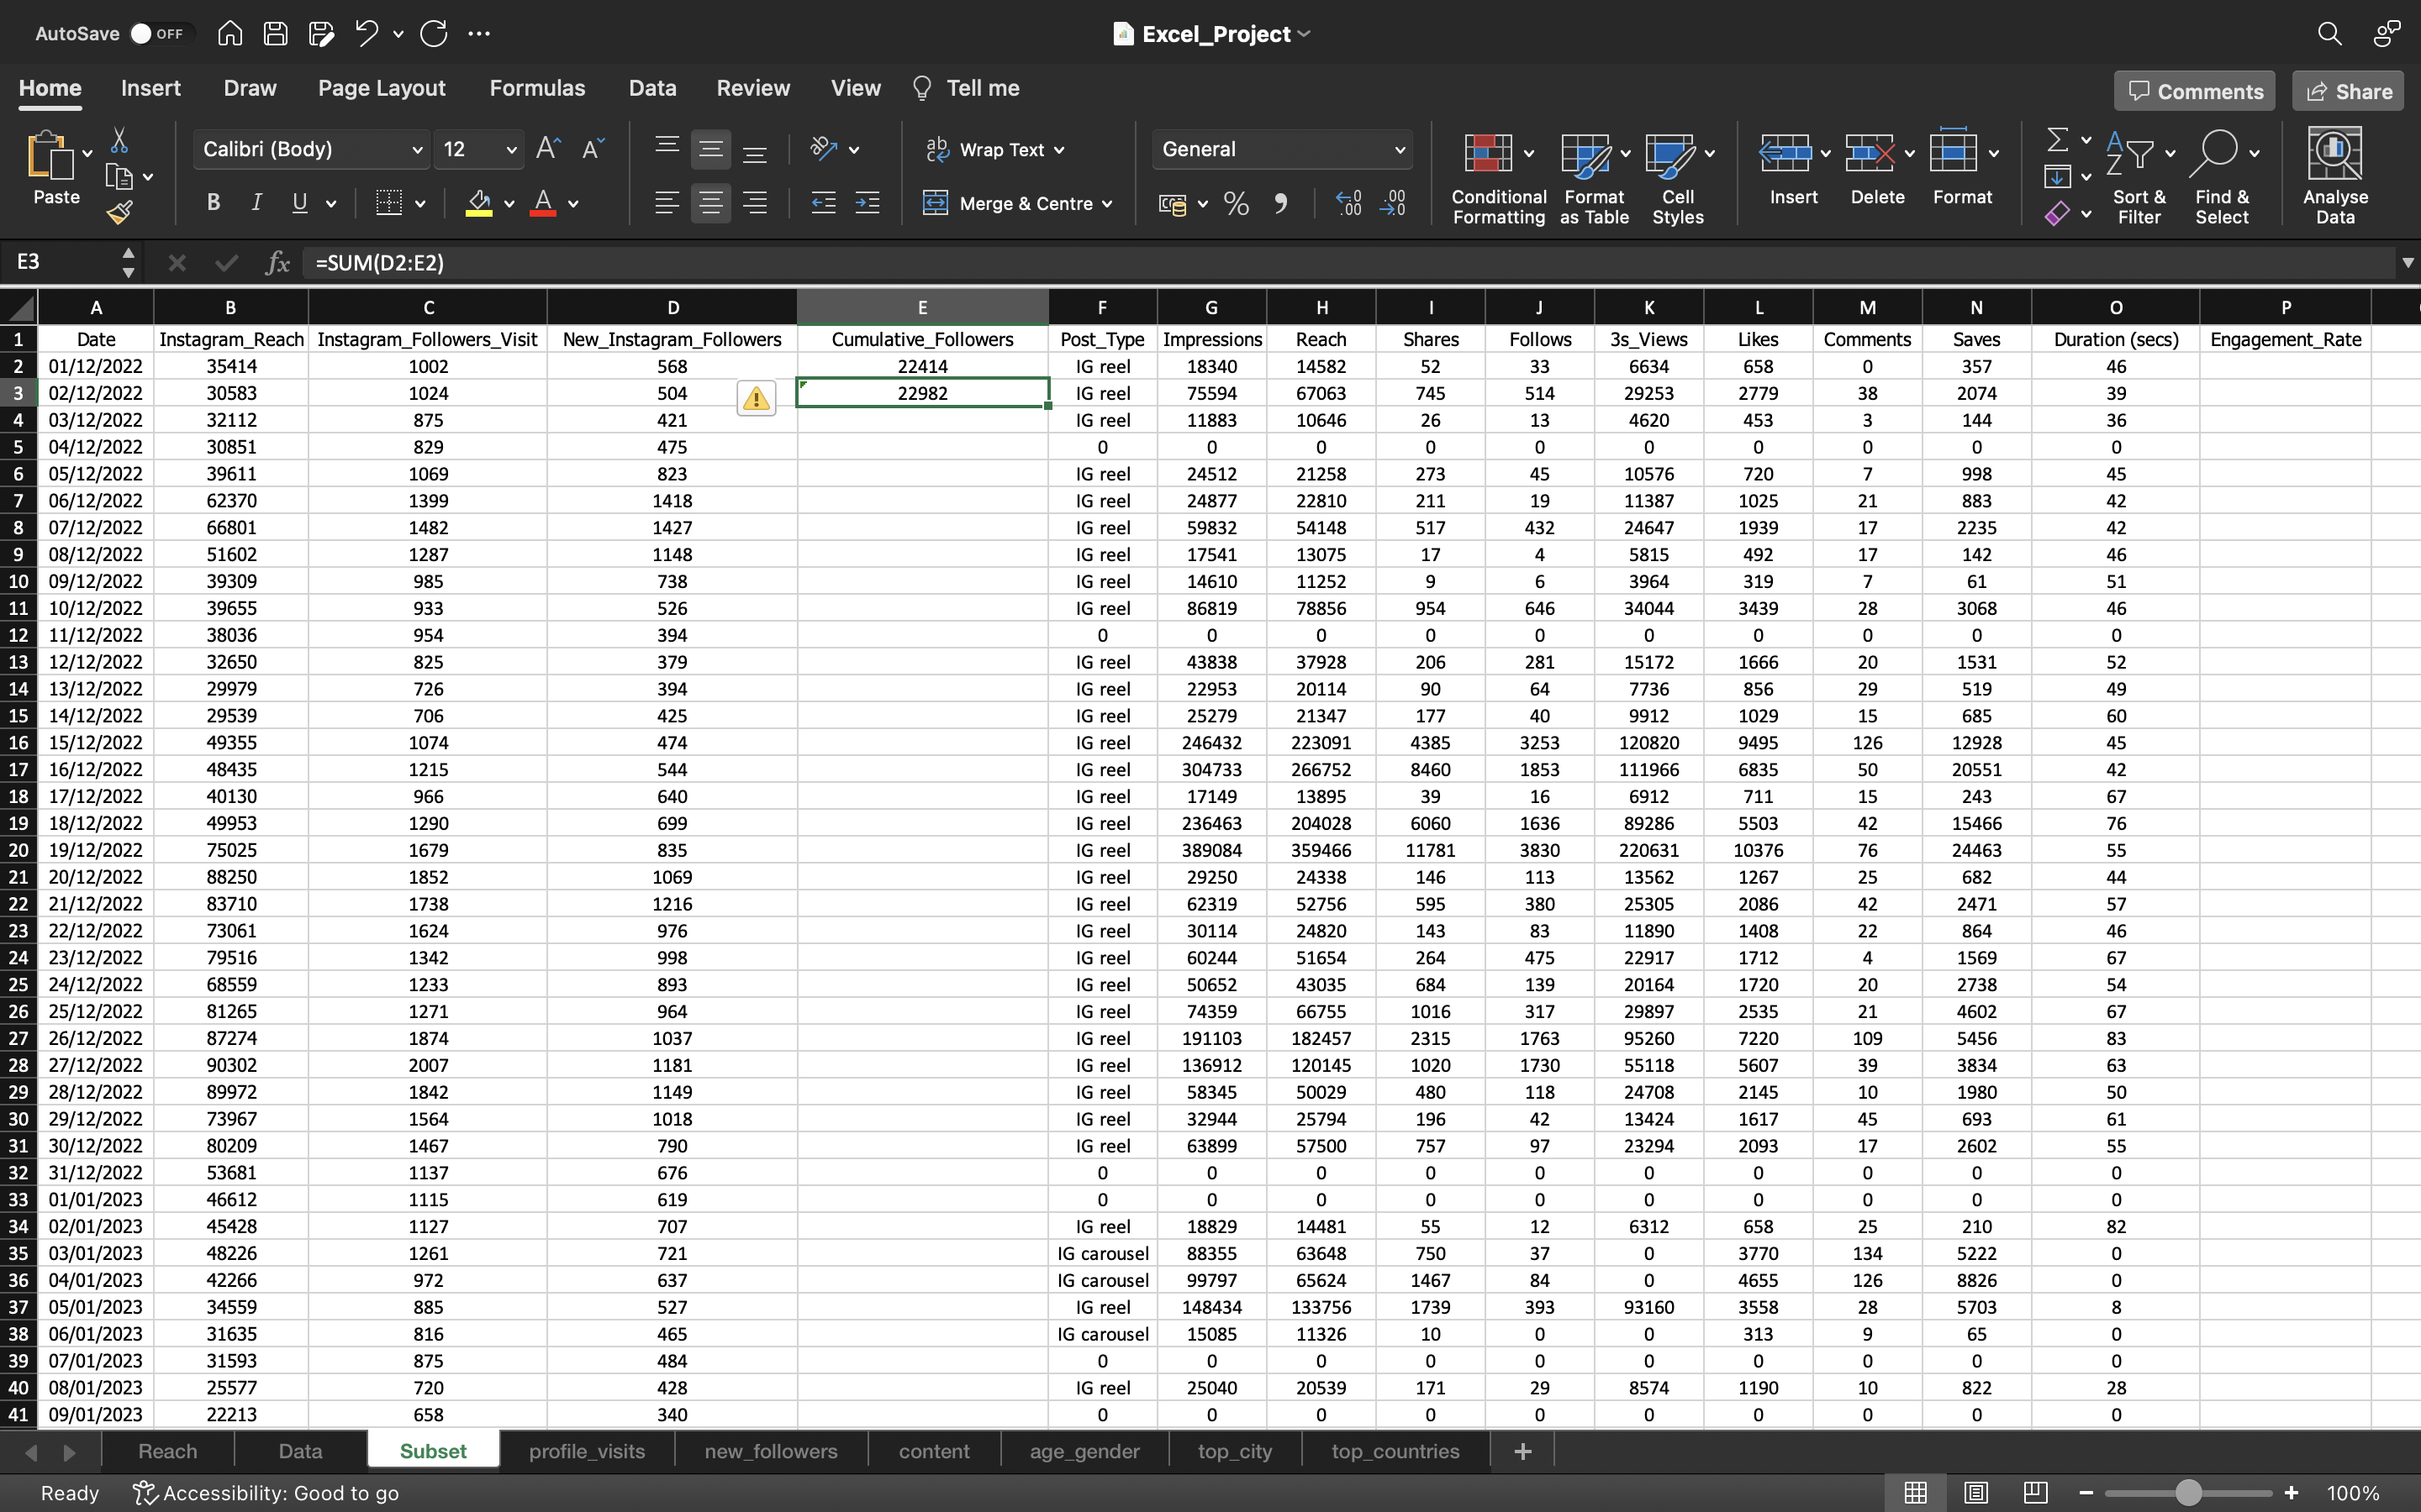Viewport: 2421px width, 1512px height.
Task: Enable bold formatting on selection
Action: 213,204
